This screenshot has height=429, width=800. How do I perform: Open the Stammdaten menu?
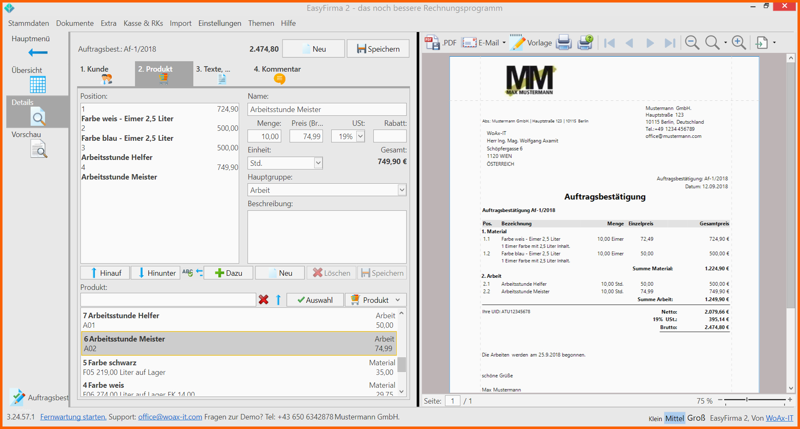(28, 23)
